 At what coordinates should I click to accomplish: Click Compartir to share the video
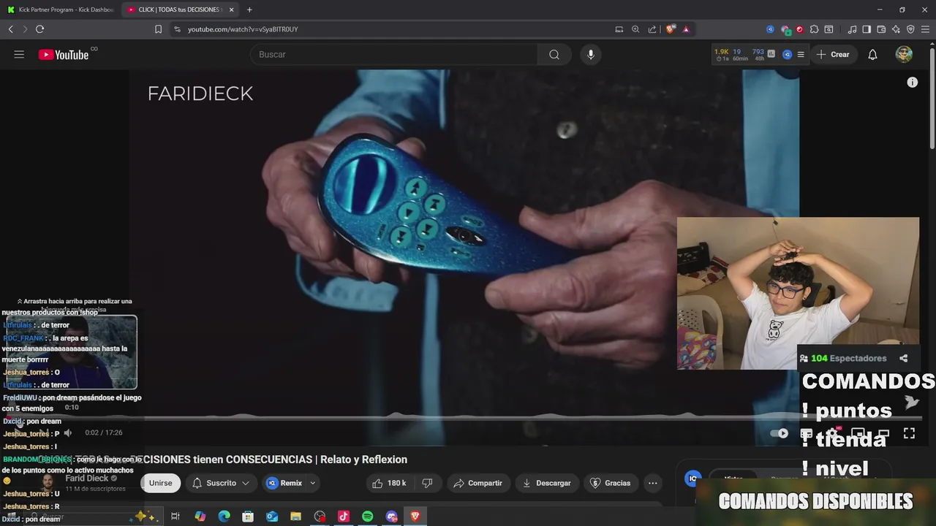click(478, 483)
